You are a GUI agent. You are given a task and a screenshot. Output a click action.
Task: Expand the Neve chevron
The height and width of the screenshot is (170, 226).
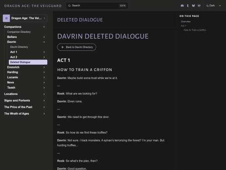point(44,83)
